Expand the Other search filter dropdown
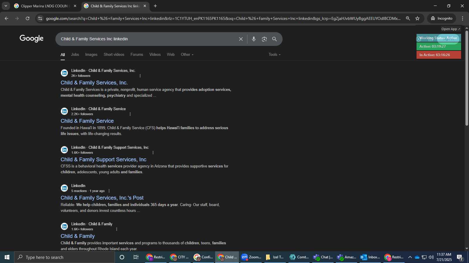 point(187,55)
